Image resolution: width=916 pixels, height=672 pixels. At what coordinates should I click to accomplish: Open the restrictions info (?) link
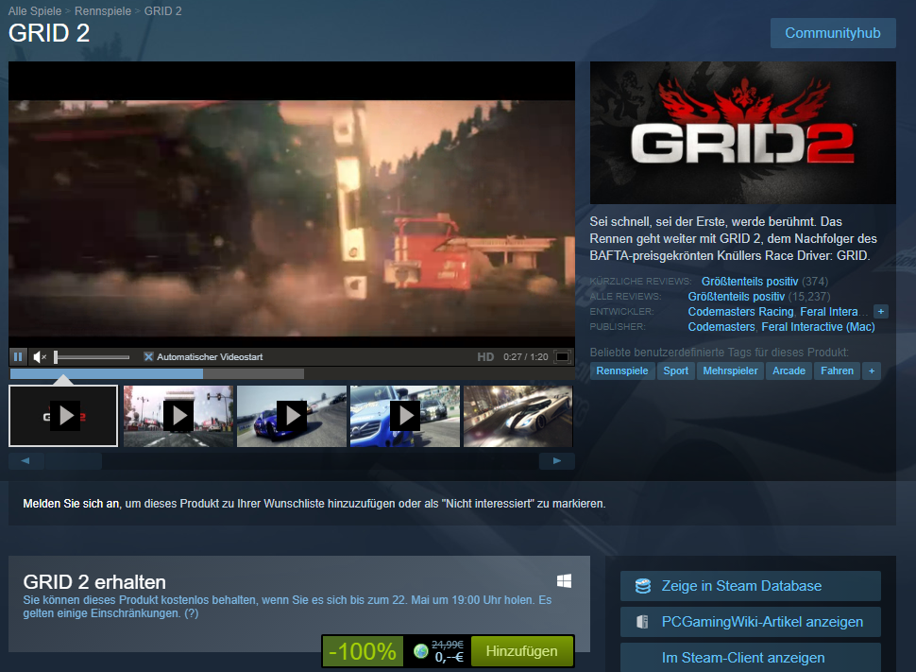[191, 613]
